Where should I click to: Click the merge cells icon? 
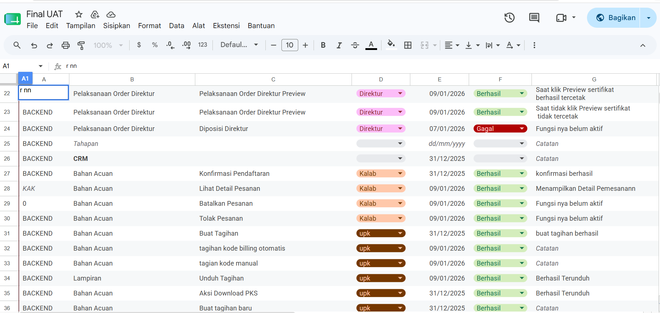click(x=425, y=45)
